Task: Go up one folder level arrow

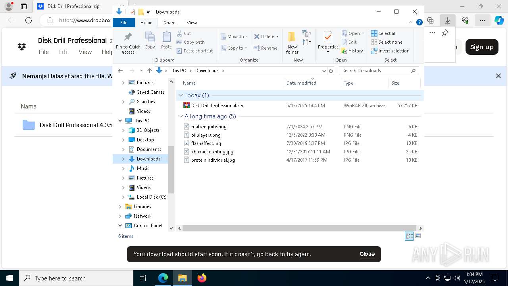Action: [x=149, y=71]
